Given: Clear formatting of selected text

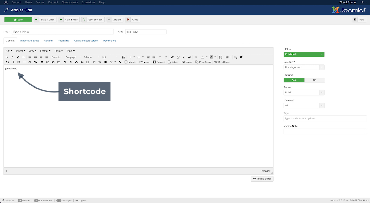Looking at the screenshot, I should 120,62.
